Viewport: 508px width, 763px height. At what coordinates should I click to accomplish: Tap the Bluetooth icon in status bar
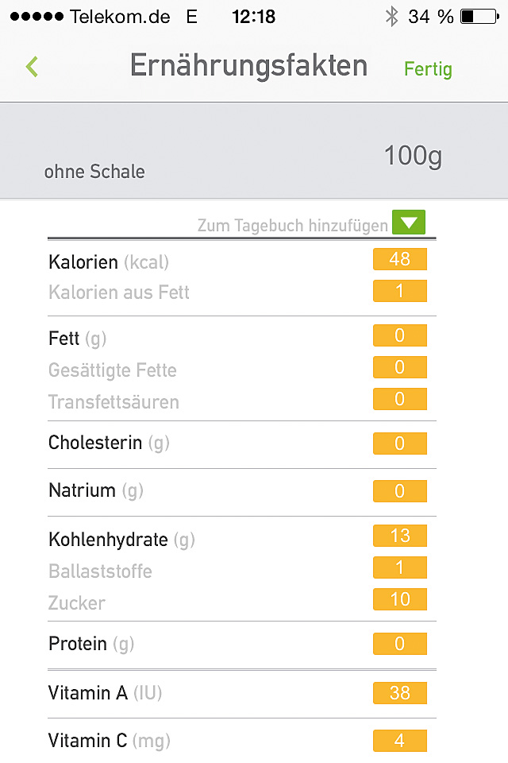pos(391,17)
